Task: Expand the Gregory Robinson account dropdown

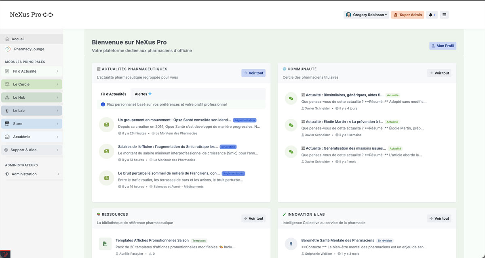Action: click(366, 15)
